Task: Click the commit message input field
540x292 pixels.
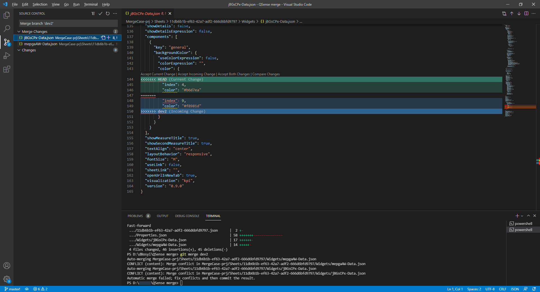Action: [68, 23]
